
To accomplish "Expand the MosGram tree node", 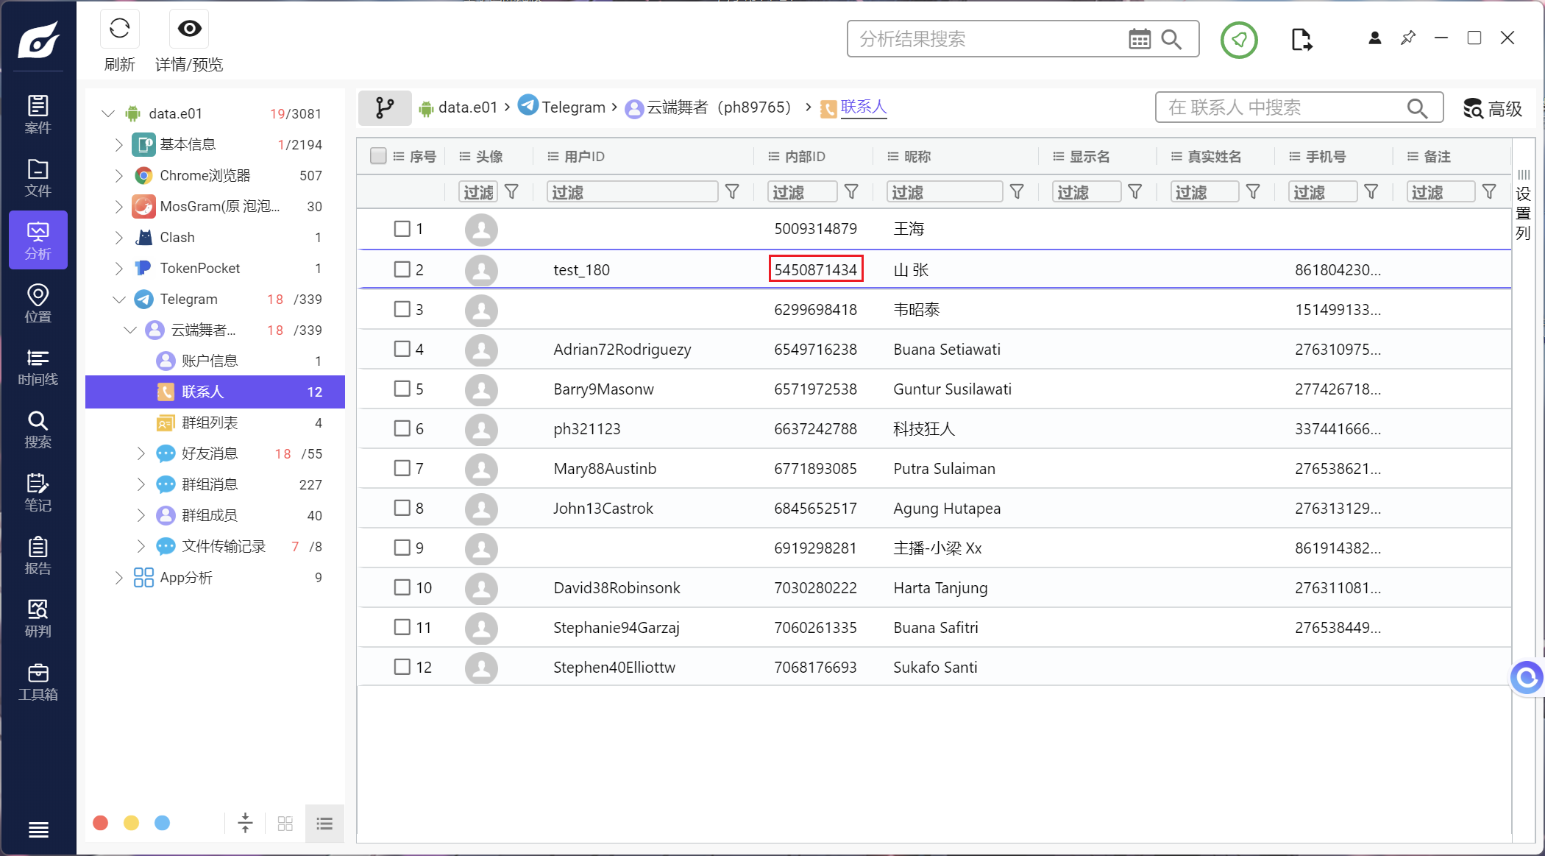I will [x=119, y=206].
